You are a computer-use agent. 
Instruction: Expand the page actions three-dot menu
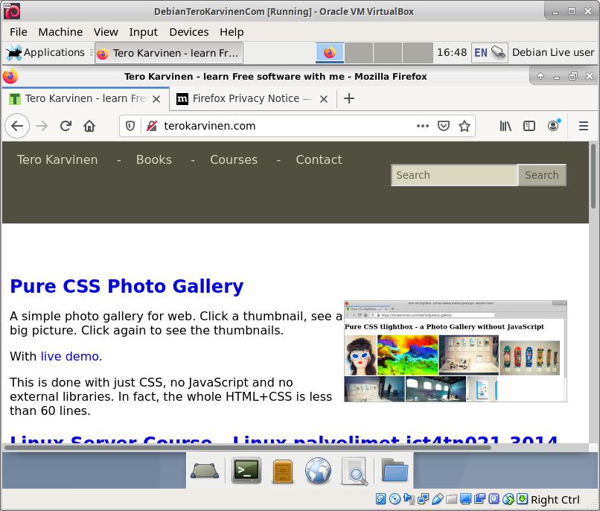(423, 126)
